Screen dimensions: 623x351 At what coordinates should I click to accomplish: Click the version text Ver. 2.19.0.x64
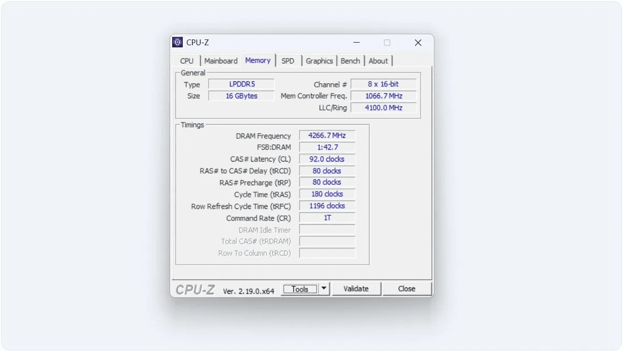pos(249,291)
